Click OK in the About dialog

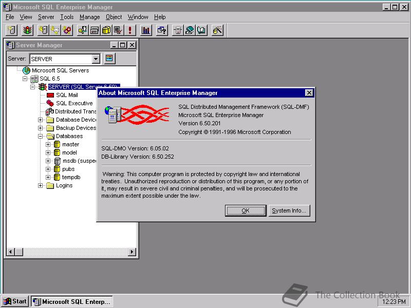246,210
